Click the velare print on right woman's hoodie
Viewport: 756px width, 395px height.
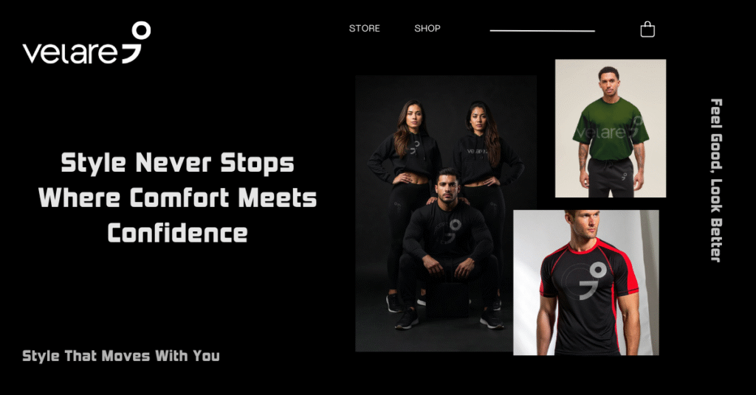click(476, 151)
